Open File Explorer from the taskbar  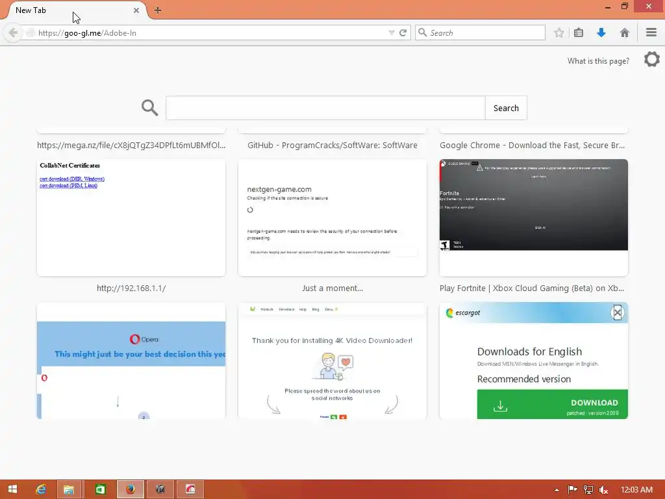[x=69, y=489]
